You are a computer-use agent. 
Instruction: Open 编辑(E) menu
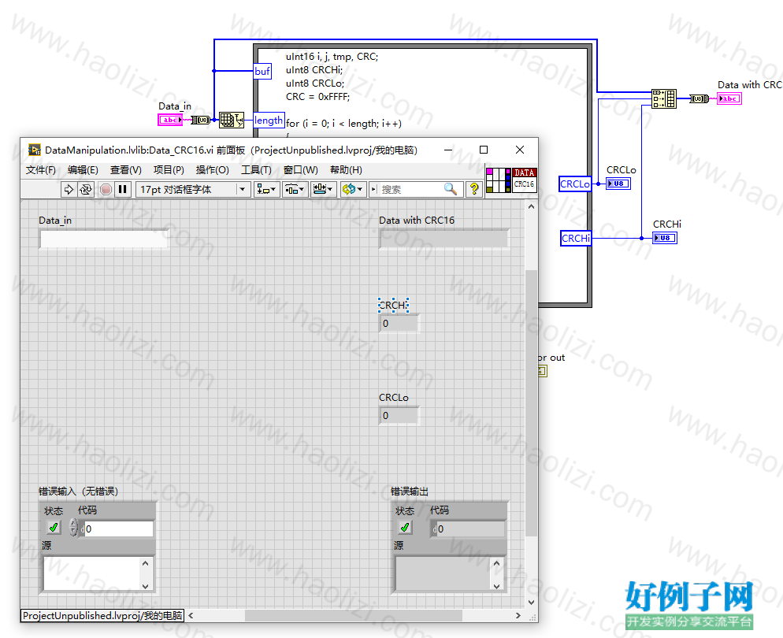pyautogui.click(x=83, y=169)
